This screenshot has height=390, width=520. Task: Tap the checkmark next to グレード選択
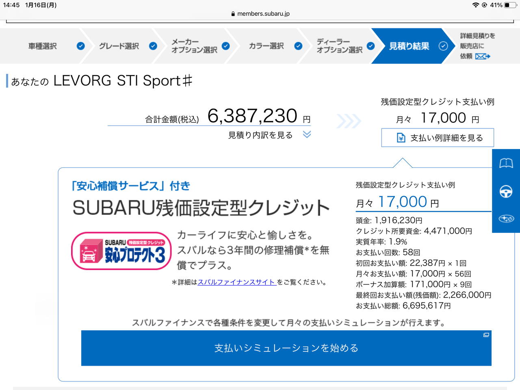(153, 46)
